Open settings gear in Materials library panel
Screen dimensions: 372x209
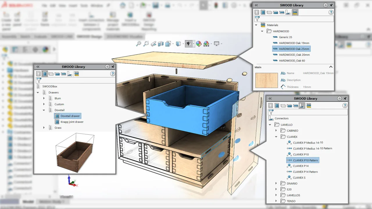click(325, 5)
